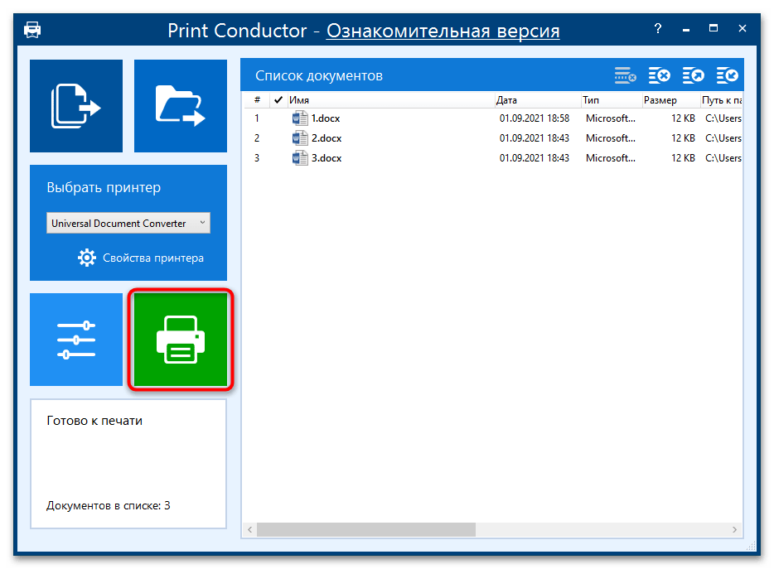The height and width of the screenshot is (569, 774).
Task: Click the Microsoft... type cell of 2.docx
Action: pos(611,138)
